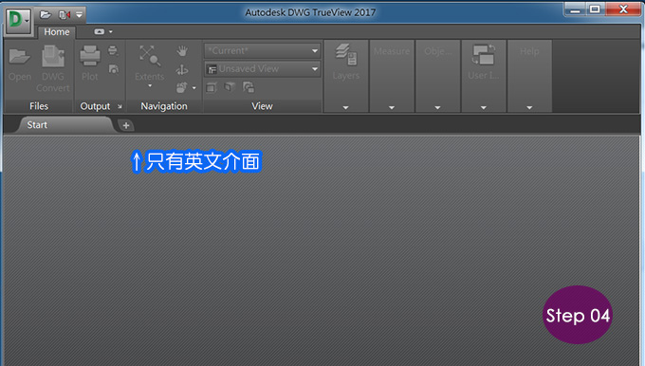645x366 pixels.
Task: Select the Batch Plot icon
Action: pos(113,50)
